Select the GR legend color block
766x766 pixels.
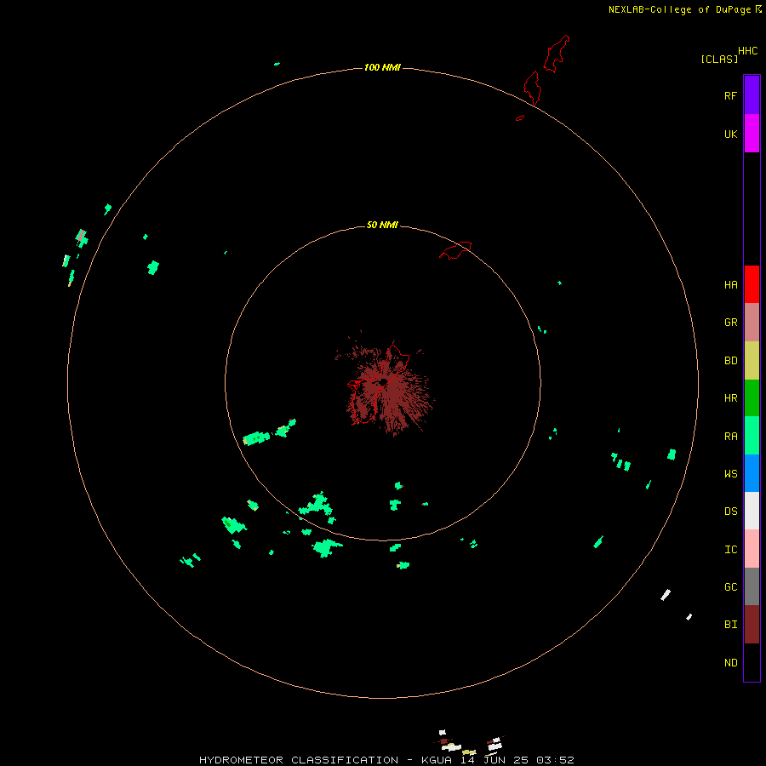pos(752,323)
